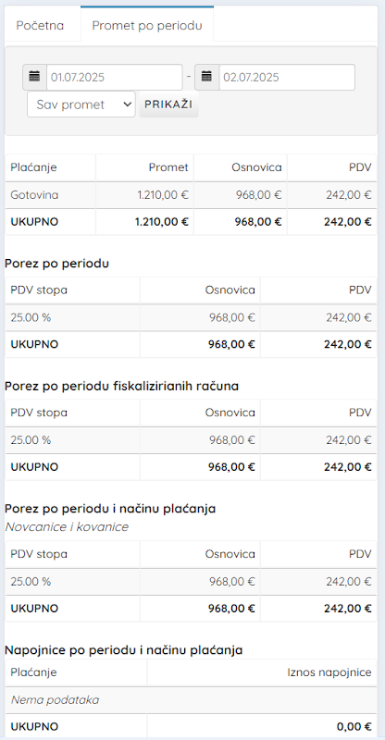Click the Plaćanje column header in first table
Screen dimensions: 385x740
pos(34,167)
